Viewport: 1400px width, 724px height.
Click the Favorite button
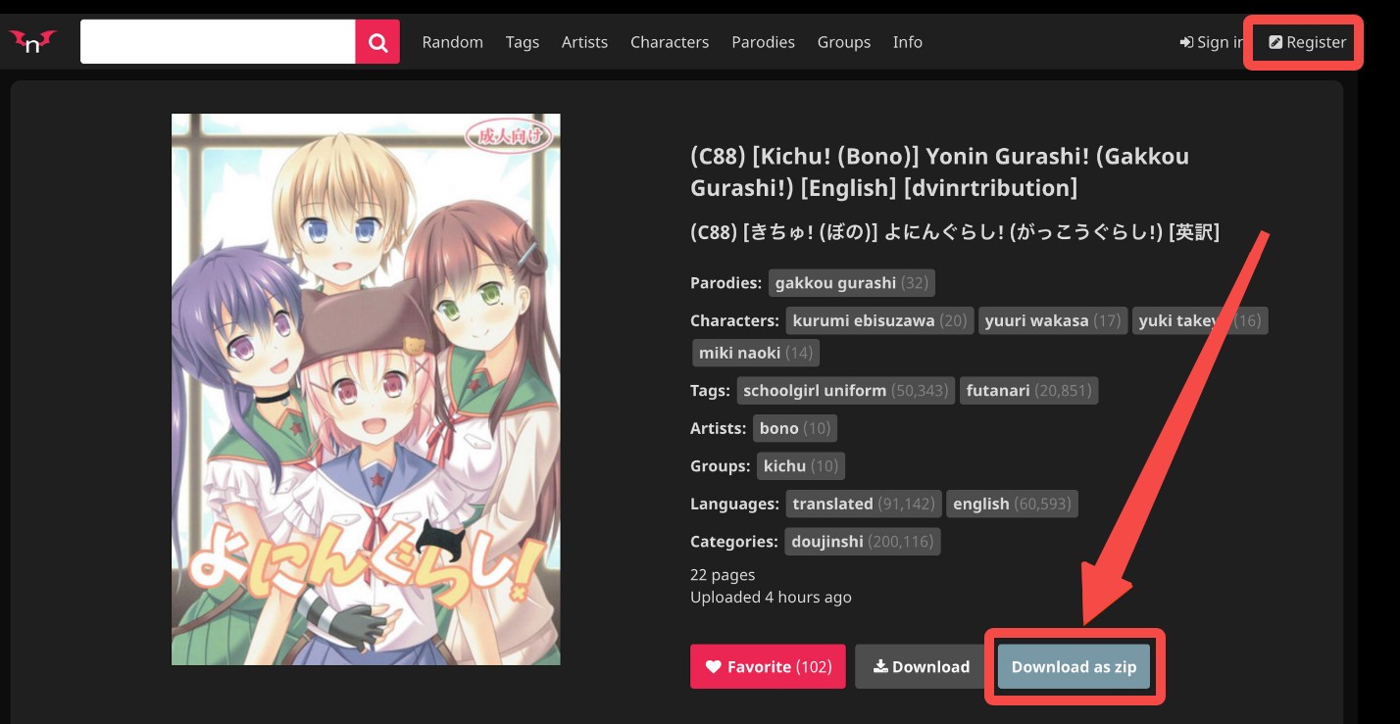(768, 667)
